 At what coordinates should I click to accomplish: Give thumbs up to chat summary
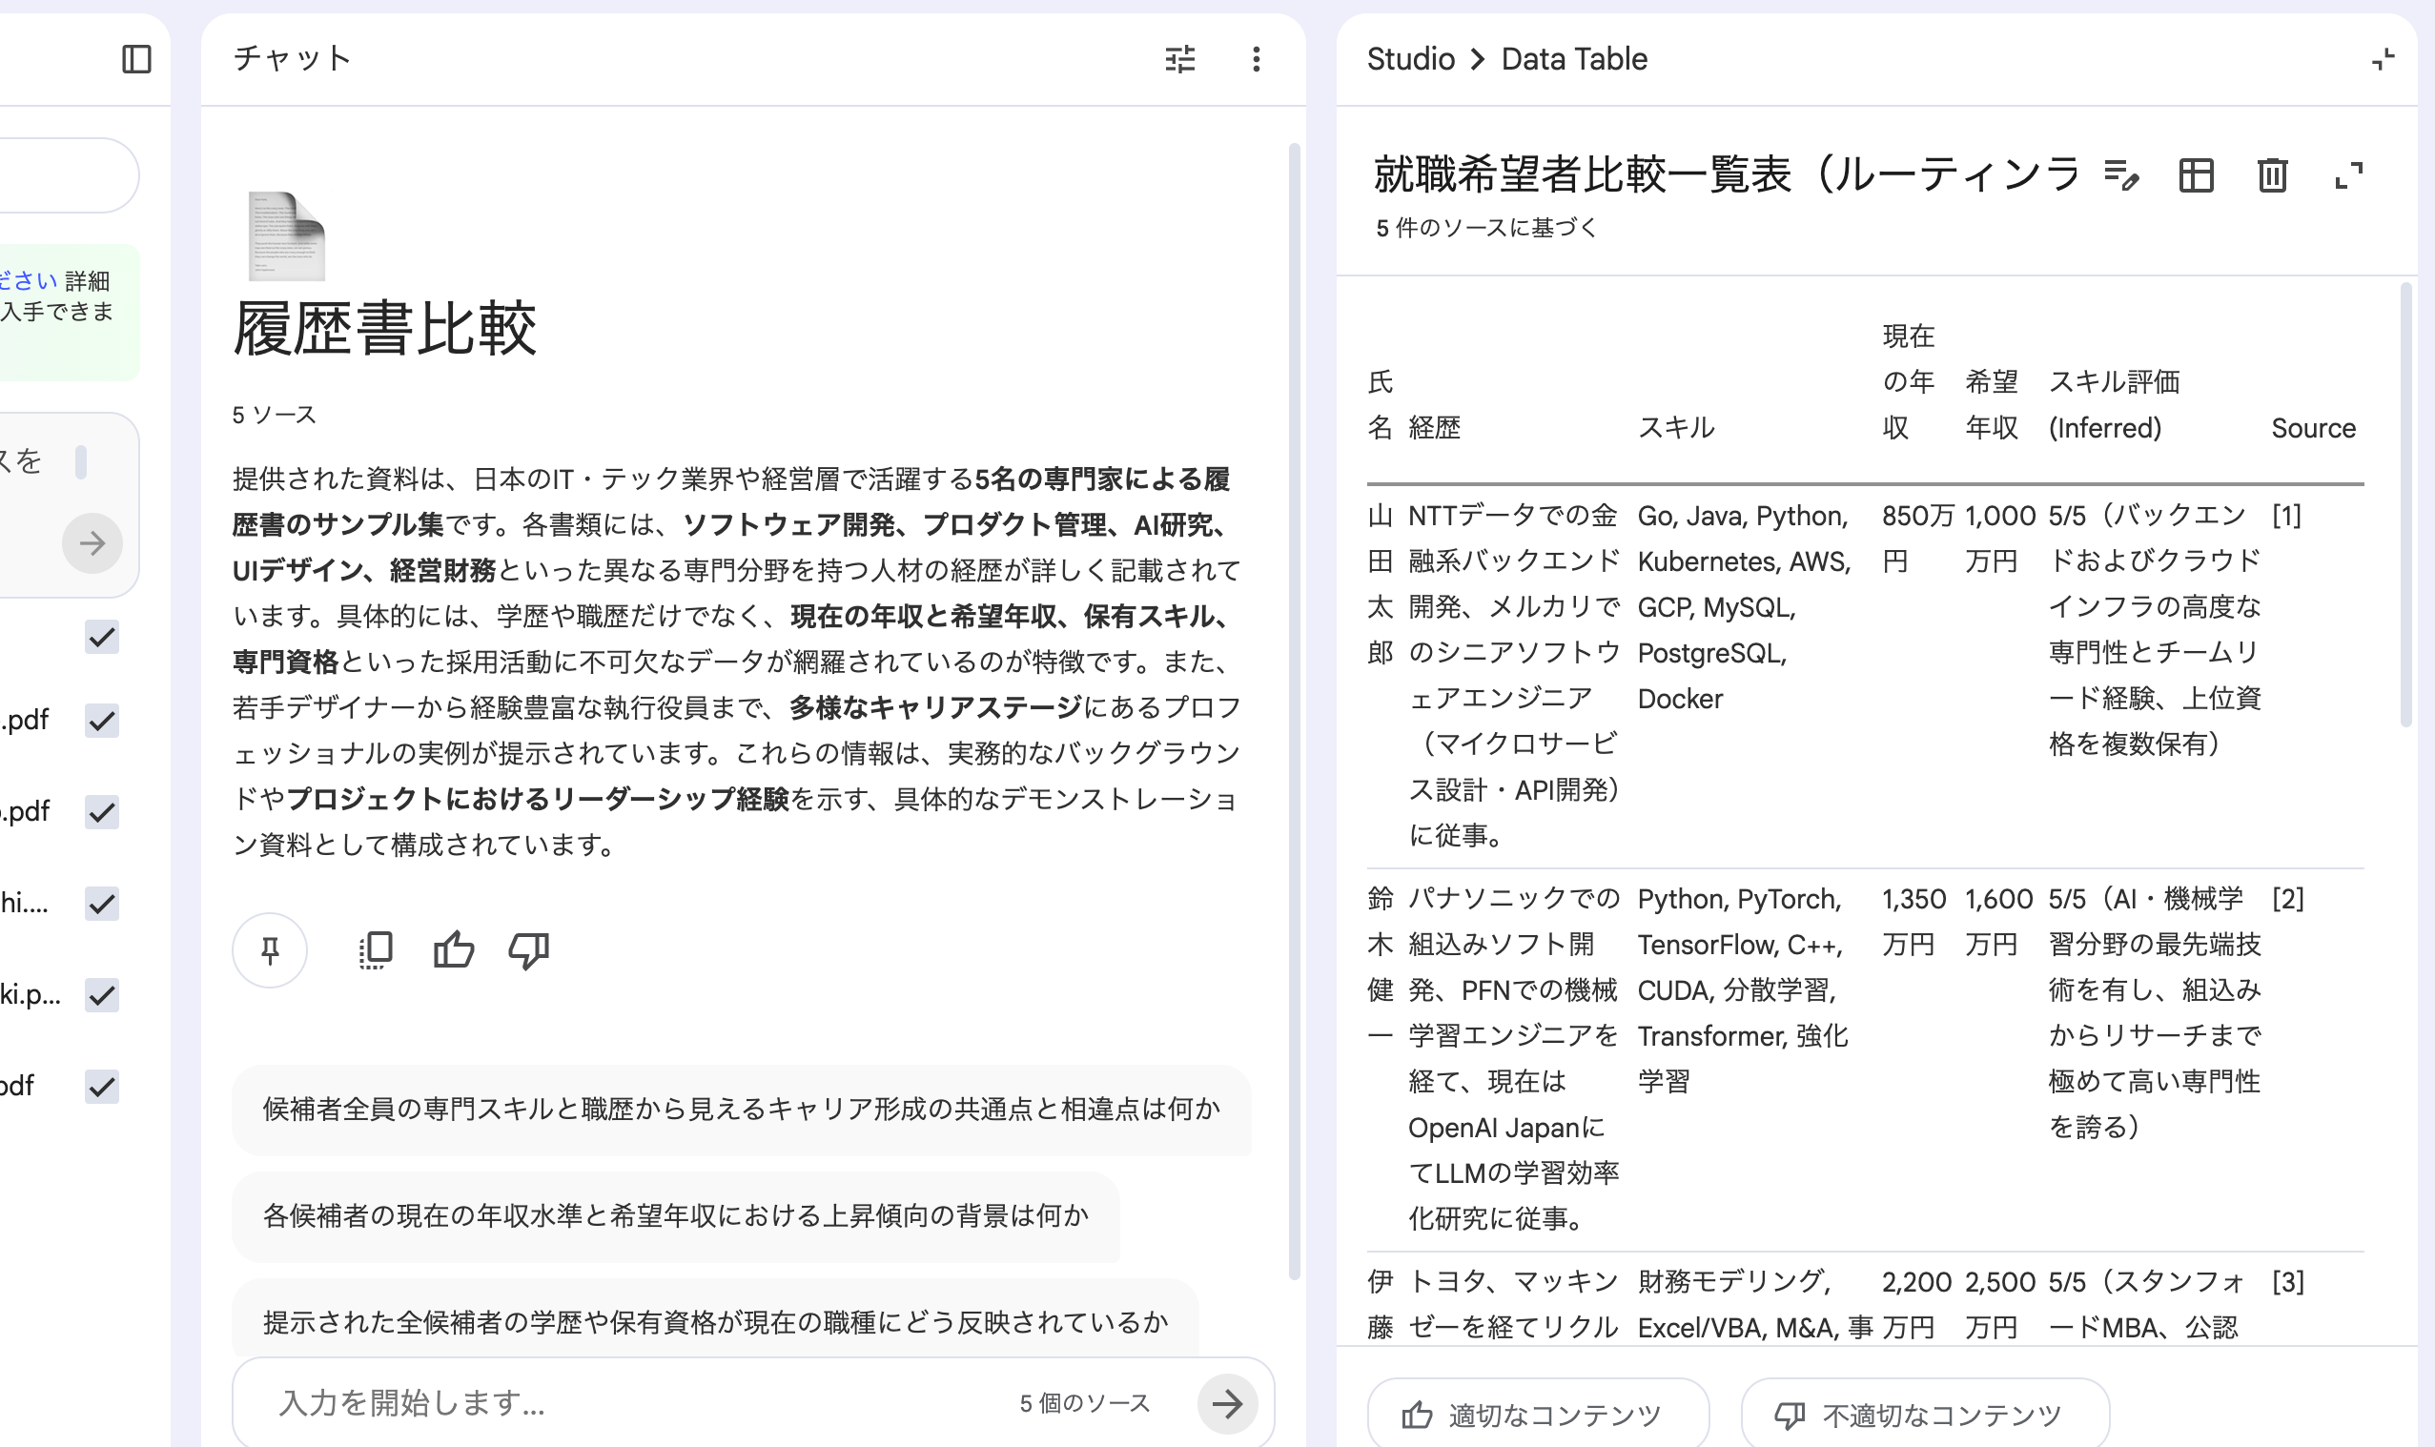454,949
